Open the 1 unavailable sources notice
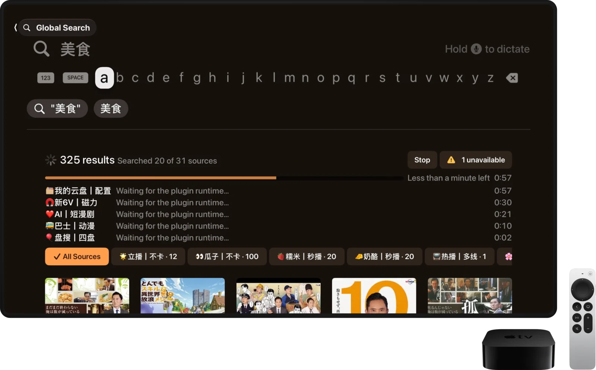 coord(476,160)
